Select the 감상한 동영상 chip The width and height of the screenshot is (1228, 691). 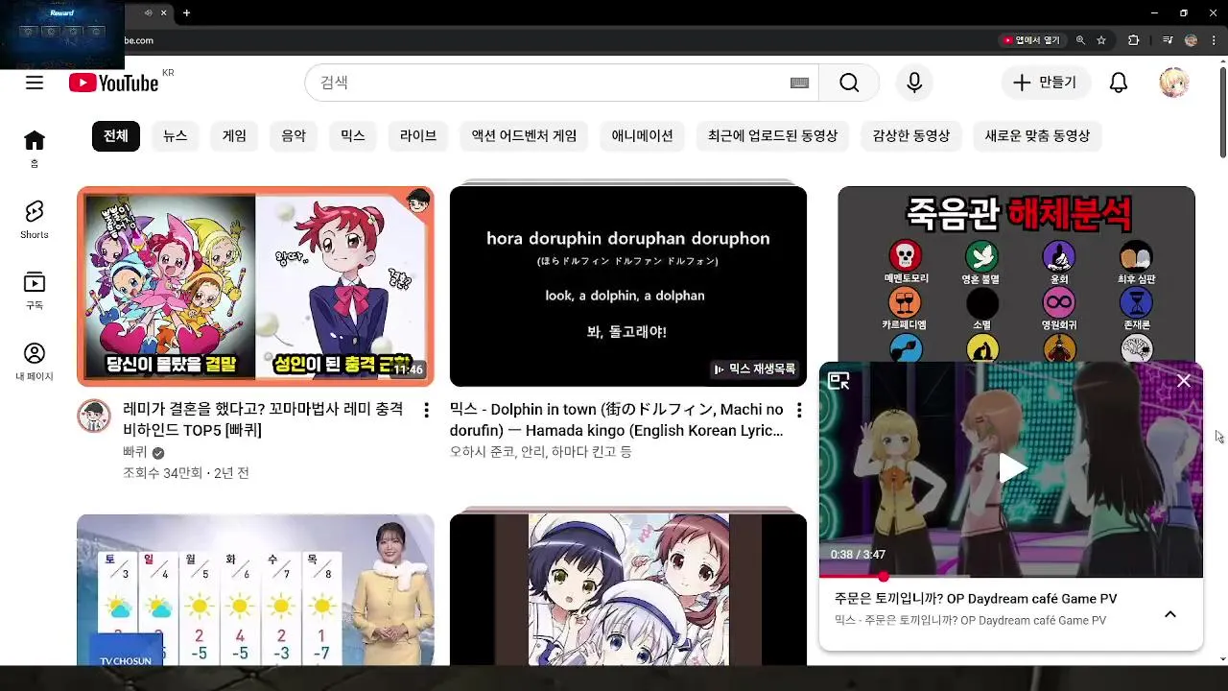(x=911, y=136)
